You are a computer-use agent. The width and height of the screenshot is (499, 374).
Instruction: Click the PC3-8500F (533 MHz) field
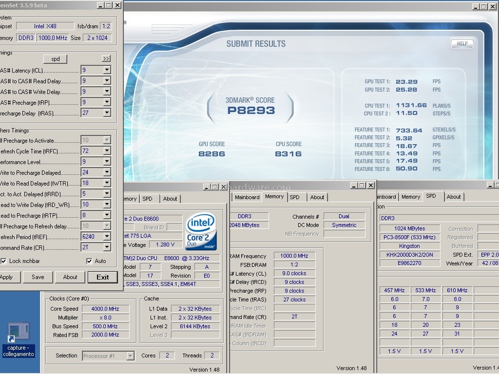click(409, 237)
